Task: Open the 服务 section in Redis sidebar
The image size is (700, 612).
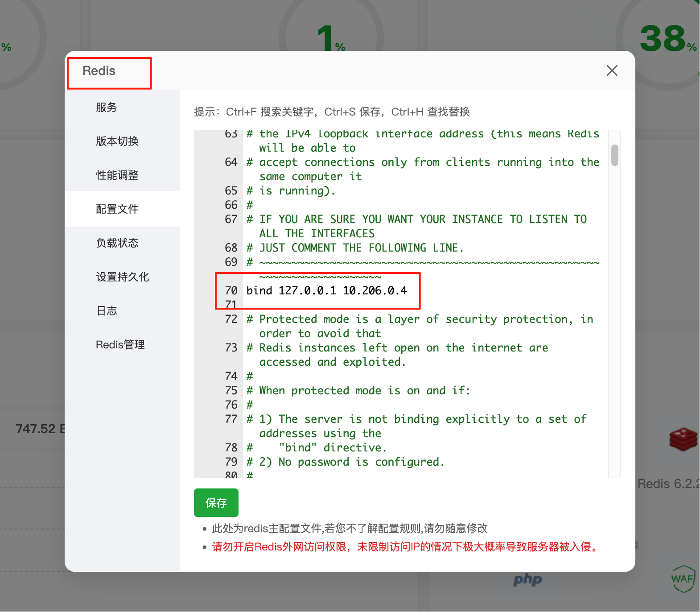Action: tap(106, 108)
